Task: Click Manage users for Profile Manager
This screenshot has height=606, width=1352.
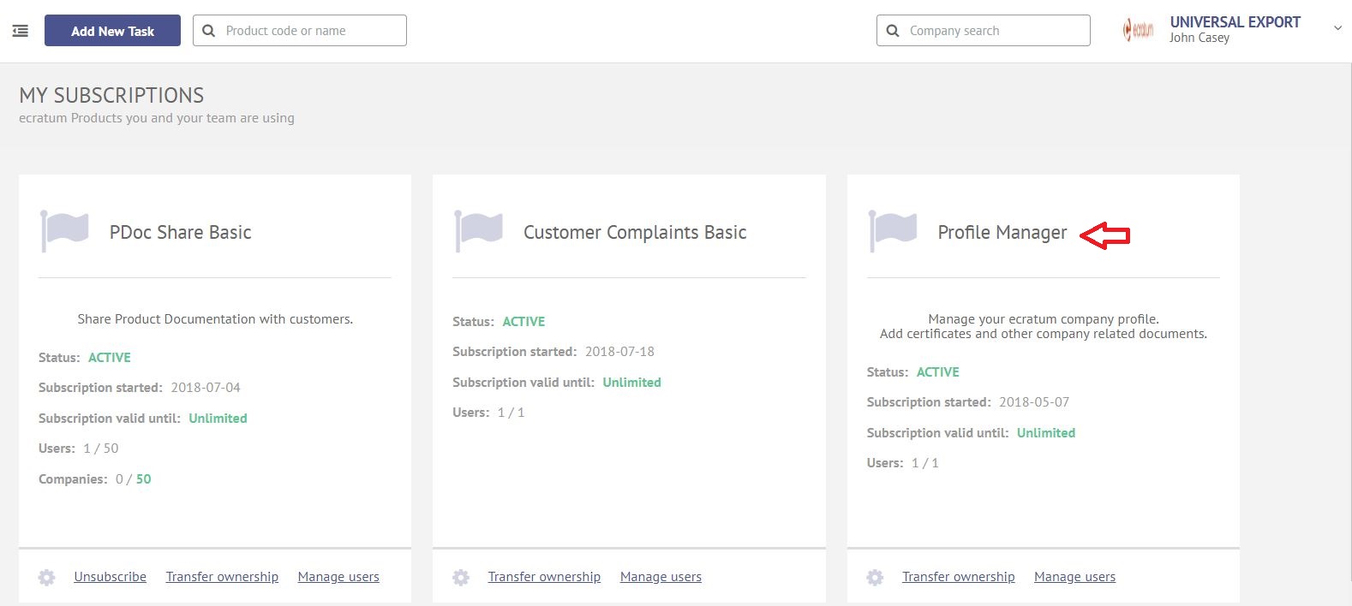Action: coord(1074,577)
